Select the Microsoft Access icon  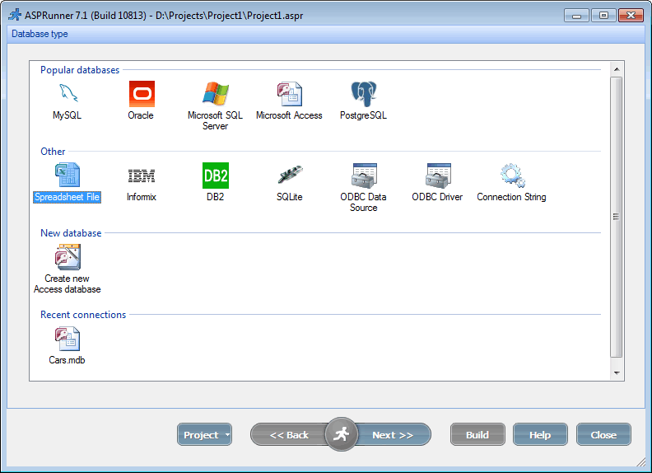(289, 94)
